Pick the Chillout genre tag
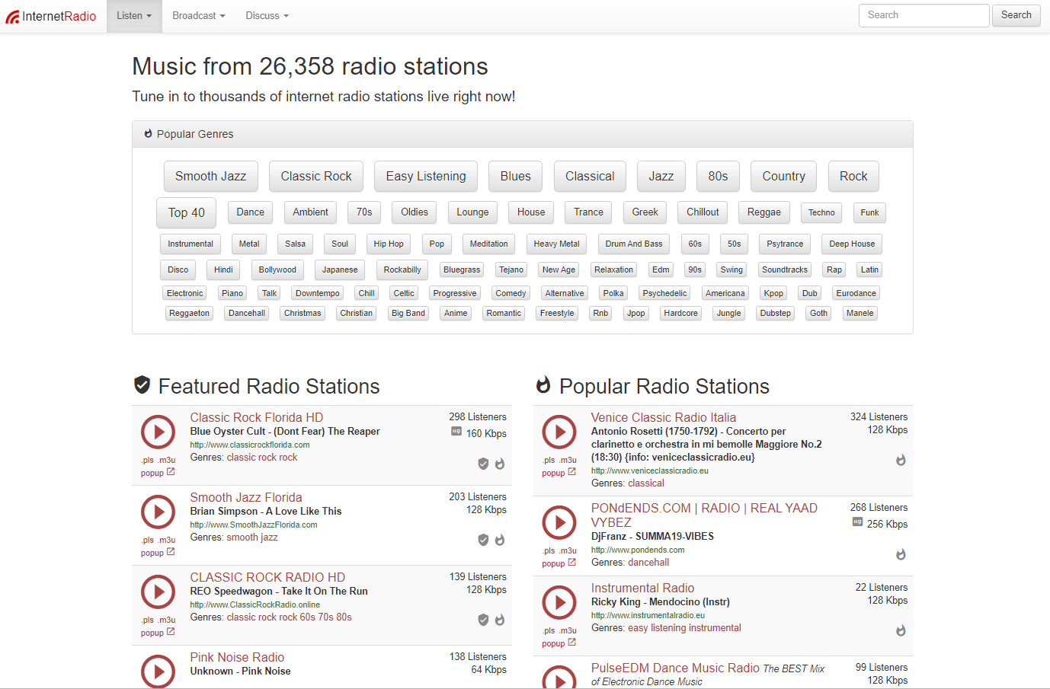The image size is (1050, 689). coord(703,212)
